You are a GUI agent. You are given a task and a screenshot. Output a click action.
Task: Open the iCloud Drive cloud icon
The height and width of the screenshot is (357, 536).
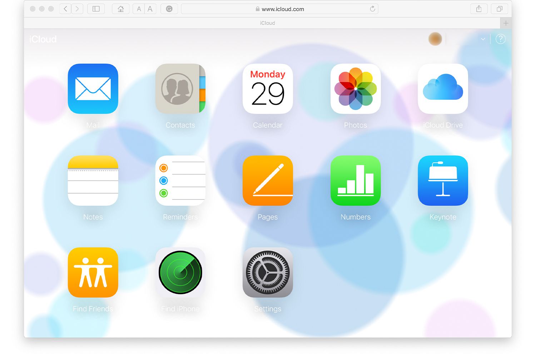coord(443,89)
